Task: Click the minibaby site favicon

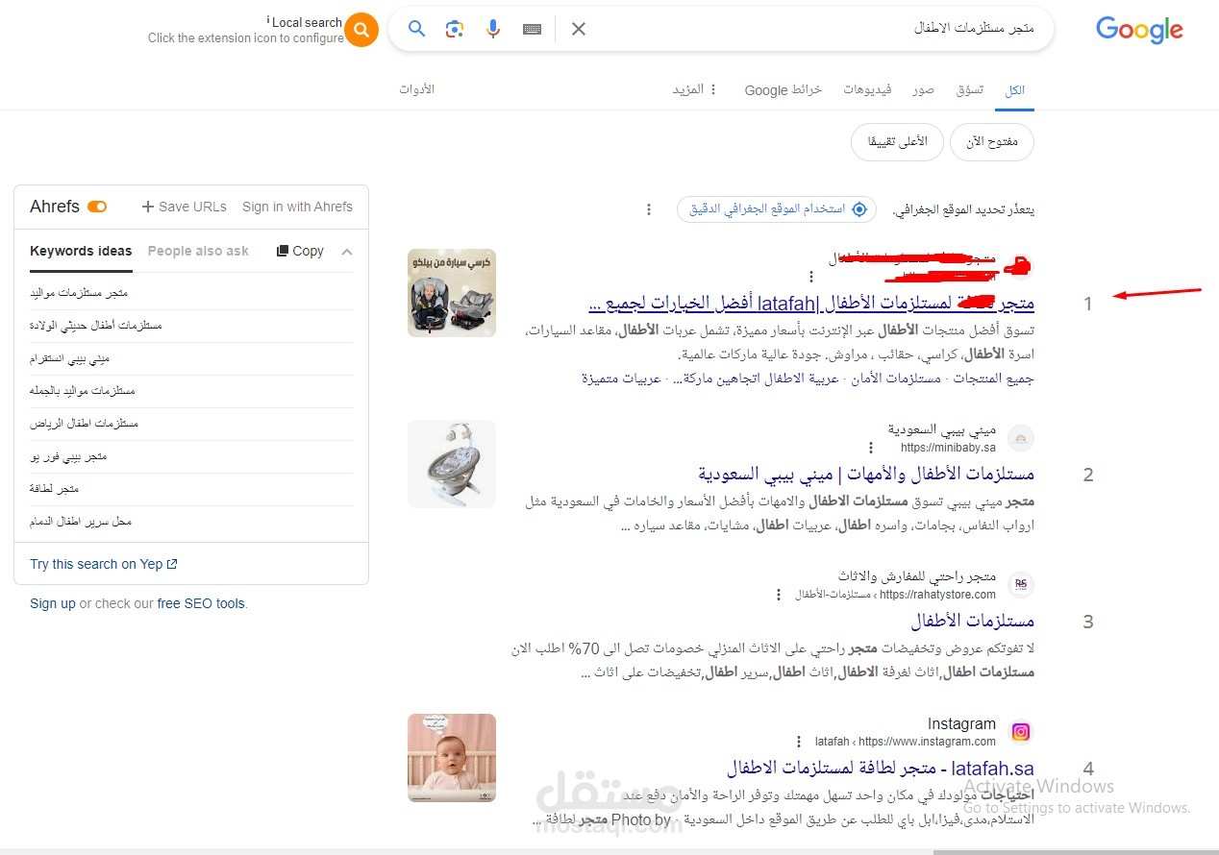Action: click(x=1021, y=439)
